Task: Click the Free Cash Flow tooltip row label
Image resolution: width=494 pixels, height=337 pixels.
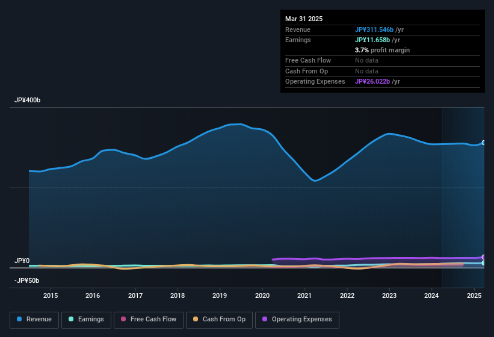Action: 308,60
